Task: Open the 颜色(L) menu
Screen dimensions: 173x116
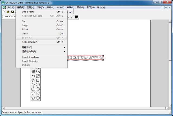Action: coord(80,8)
